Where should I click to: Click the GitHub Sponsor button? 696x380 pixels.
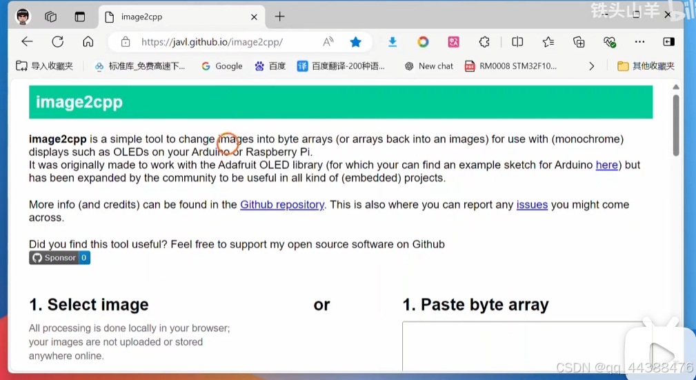[54, 258]
